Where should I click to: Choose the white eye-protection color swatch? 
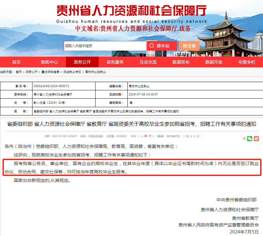coord(202,136)
